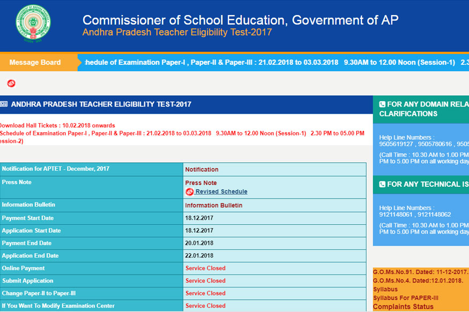Open the Notification link in the table

(x=202, y=170)
